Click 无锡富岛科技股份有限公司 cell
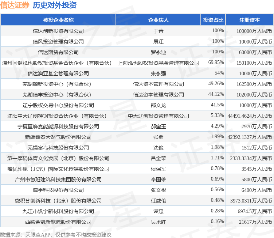This screenshot has height=238, width=274. (58, 148)
